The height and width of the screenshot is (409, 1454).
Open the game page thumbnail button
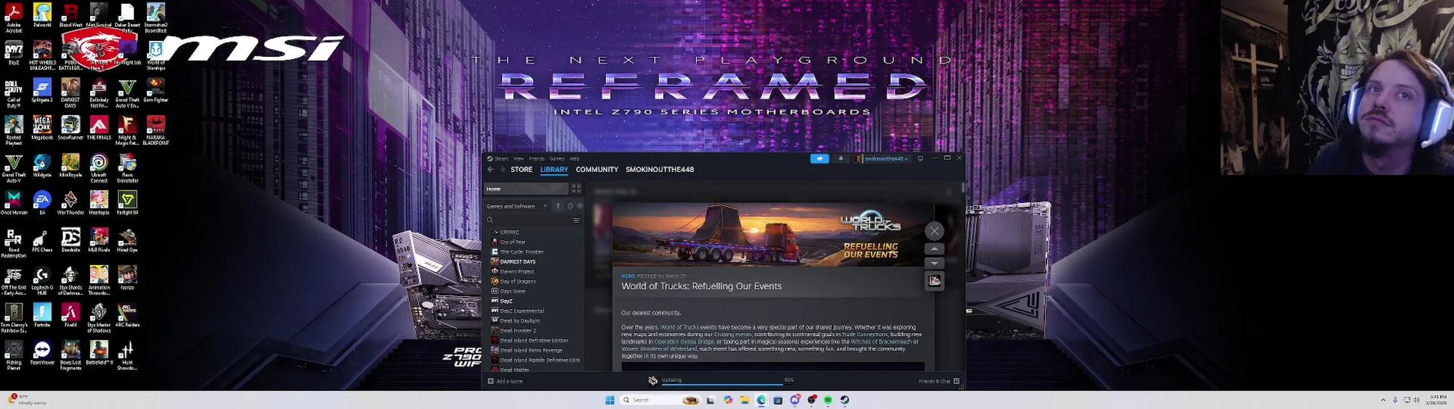tap(934, 281)
